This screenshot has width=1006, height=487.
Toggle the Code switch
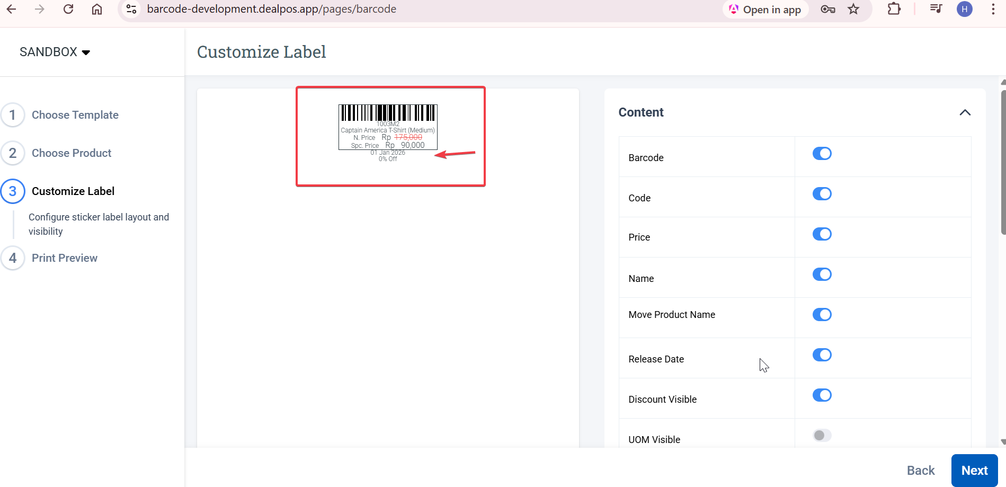[822, 194]
